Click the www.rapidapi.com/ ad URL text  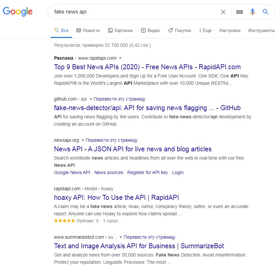point(97,58)
